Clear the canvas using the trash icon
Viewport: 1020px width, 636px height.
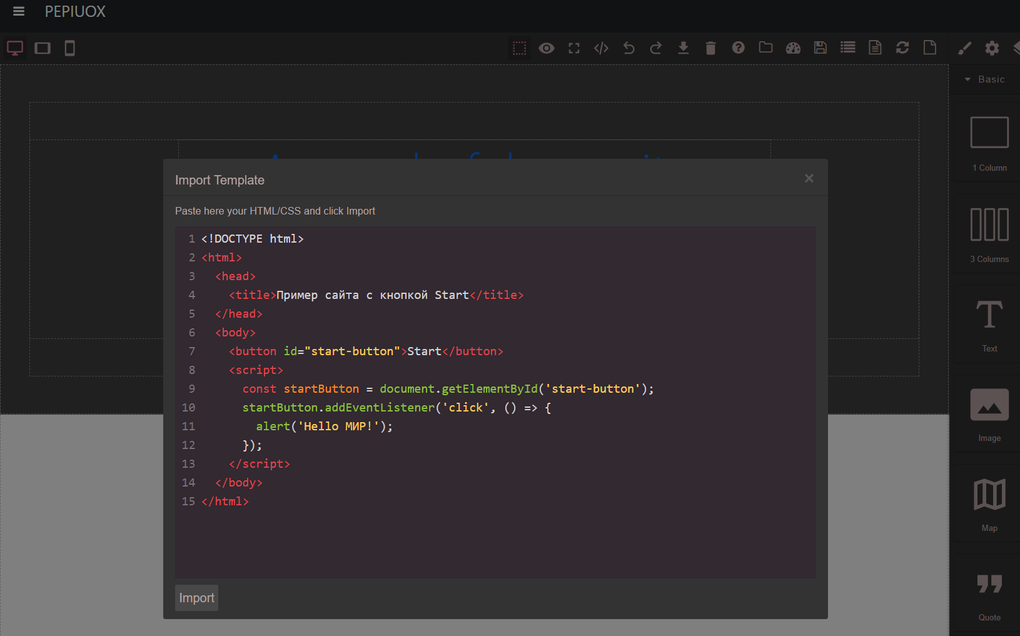click(x=710, y=48)
